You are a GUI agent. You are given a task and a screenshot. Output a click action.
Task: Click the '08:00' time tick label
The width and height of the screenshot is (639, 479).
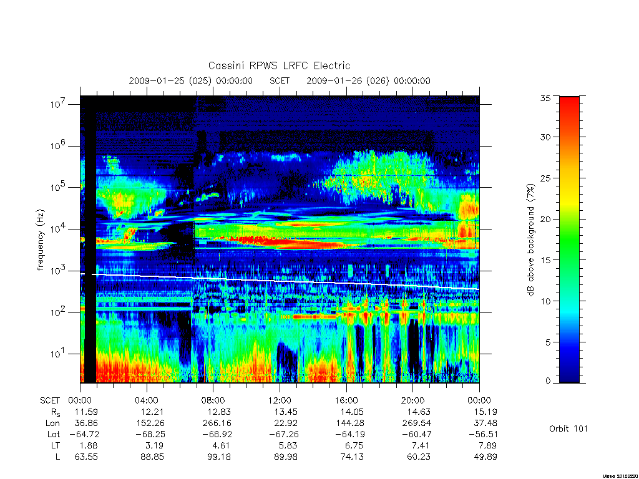[213, 400]
